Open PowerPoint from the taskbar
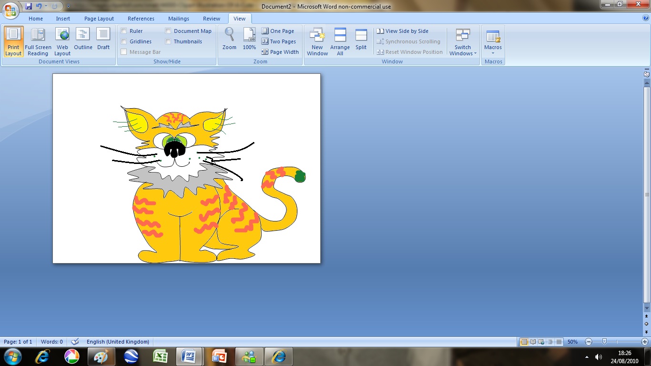 (219, 356)
